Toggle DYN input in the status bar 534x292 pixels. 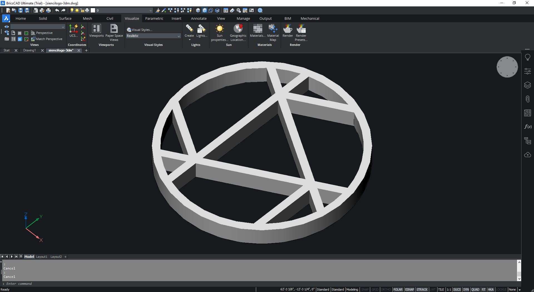pos(466,289)
